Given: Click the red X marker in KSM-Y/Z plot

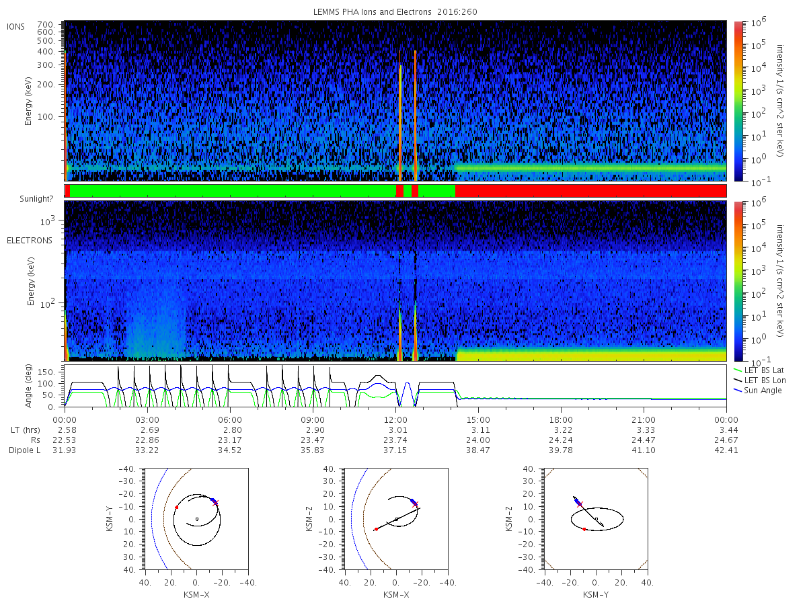Looking at the screenshot, I should coord(580,503).
